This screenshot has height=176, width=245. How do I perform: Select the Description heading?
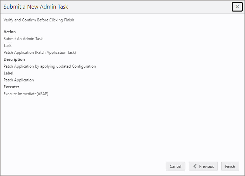14,59
